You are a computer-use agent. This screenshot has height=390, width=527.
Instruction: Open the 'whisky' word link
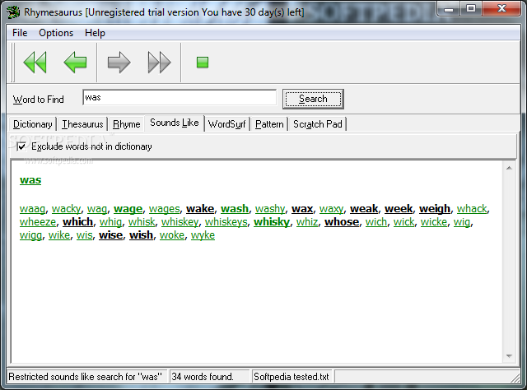coord(272,222)
